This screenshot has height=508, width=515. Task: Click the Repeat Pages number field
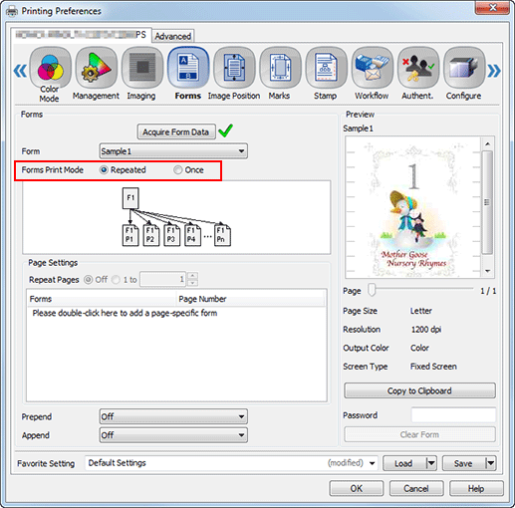coord(163,279)
